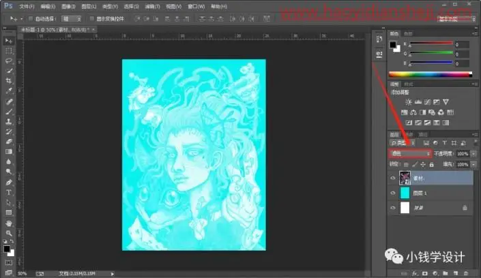This screenshot has height=278, width=481.
Task: Add a Levels adjustment
Action: (418, 102)
